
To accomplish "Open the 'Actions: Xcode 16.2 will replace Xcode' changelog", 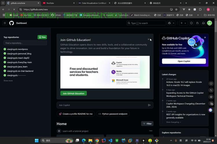I will coord(184,84).
